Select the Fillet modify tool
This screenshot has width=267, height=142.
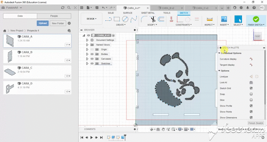[x=144, y=19]
